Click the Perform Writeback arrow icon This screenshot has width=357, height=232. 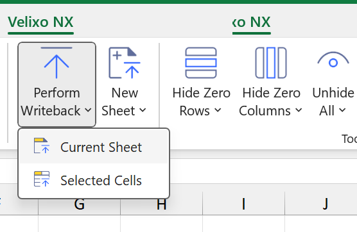pos(57,63)
